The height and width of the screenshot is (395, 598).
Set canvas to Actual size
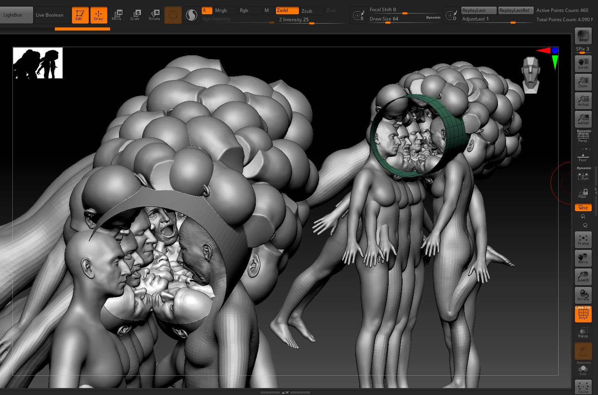tap(583, 100)
